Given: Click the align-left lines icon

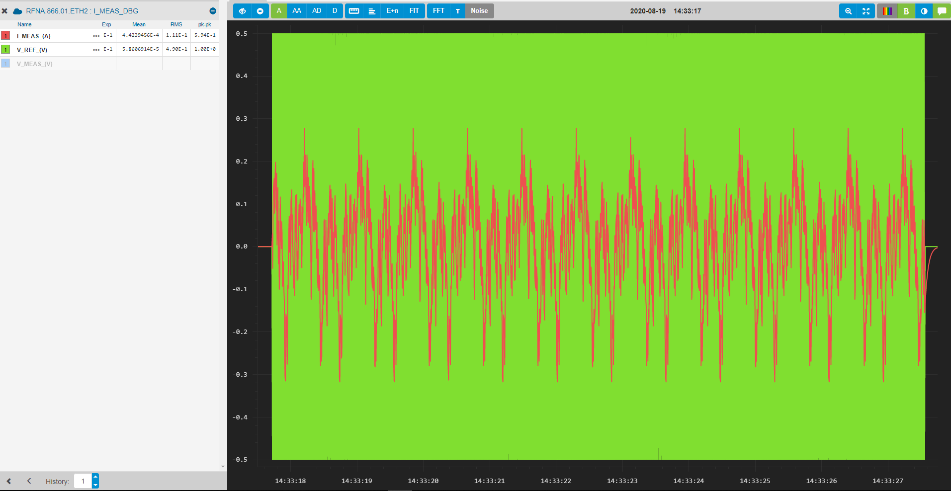Looking at the screenshot, I should coord(372,11).
